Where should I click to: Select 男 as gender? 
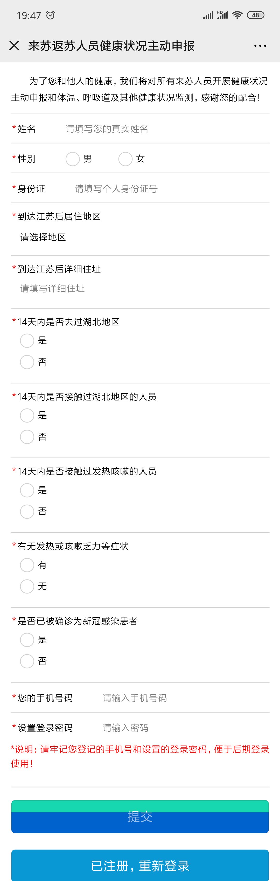pyautogui.click(x=73, y=159)
